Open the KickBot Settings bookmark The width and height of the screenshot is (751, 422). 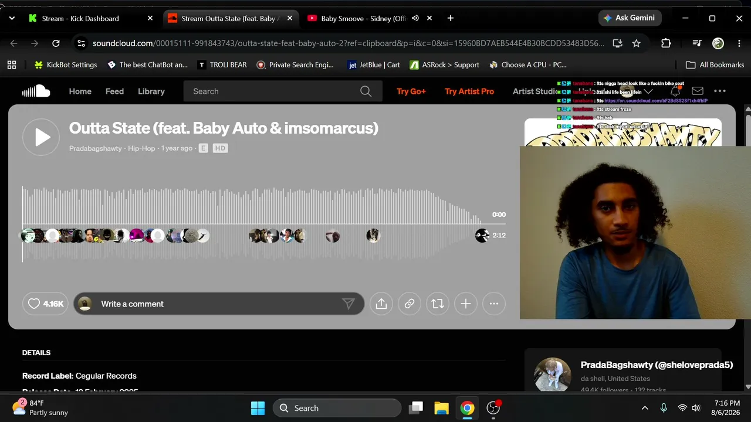click(x=66, y=65)
